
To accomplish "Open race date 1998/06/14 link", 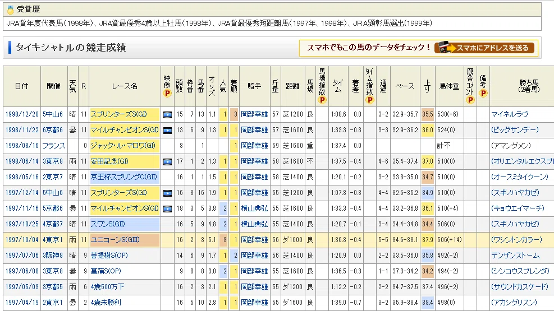I will tap(22, 161).
